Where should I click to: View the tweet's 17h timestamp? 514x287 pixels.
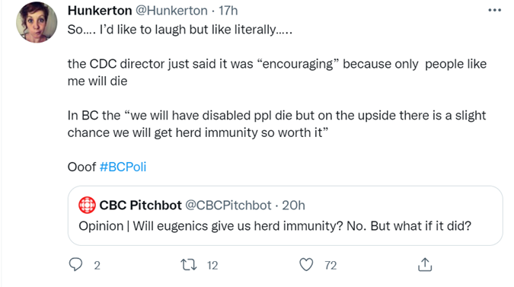tap(228, 11)
